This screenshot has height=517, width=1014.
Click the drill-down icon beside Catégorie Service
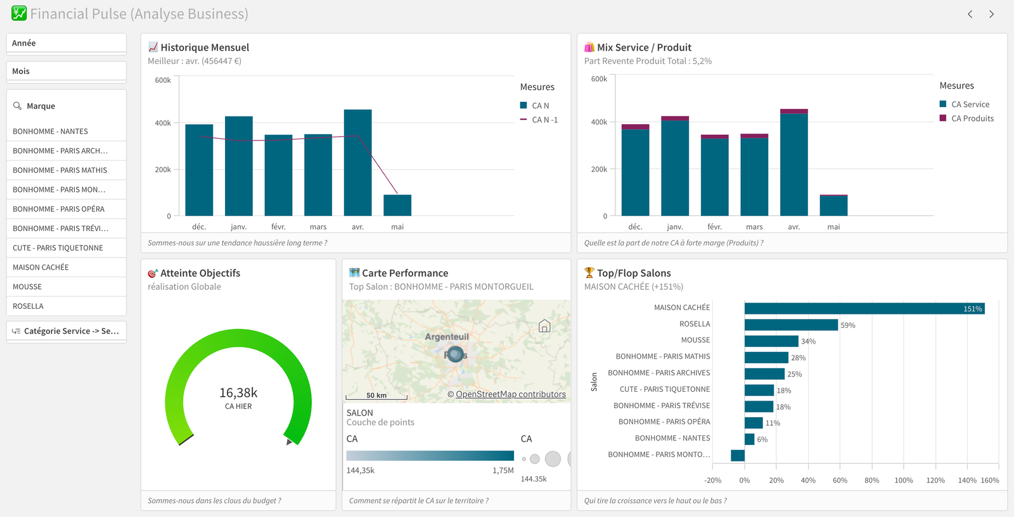16,331
